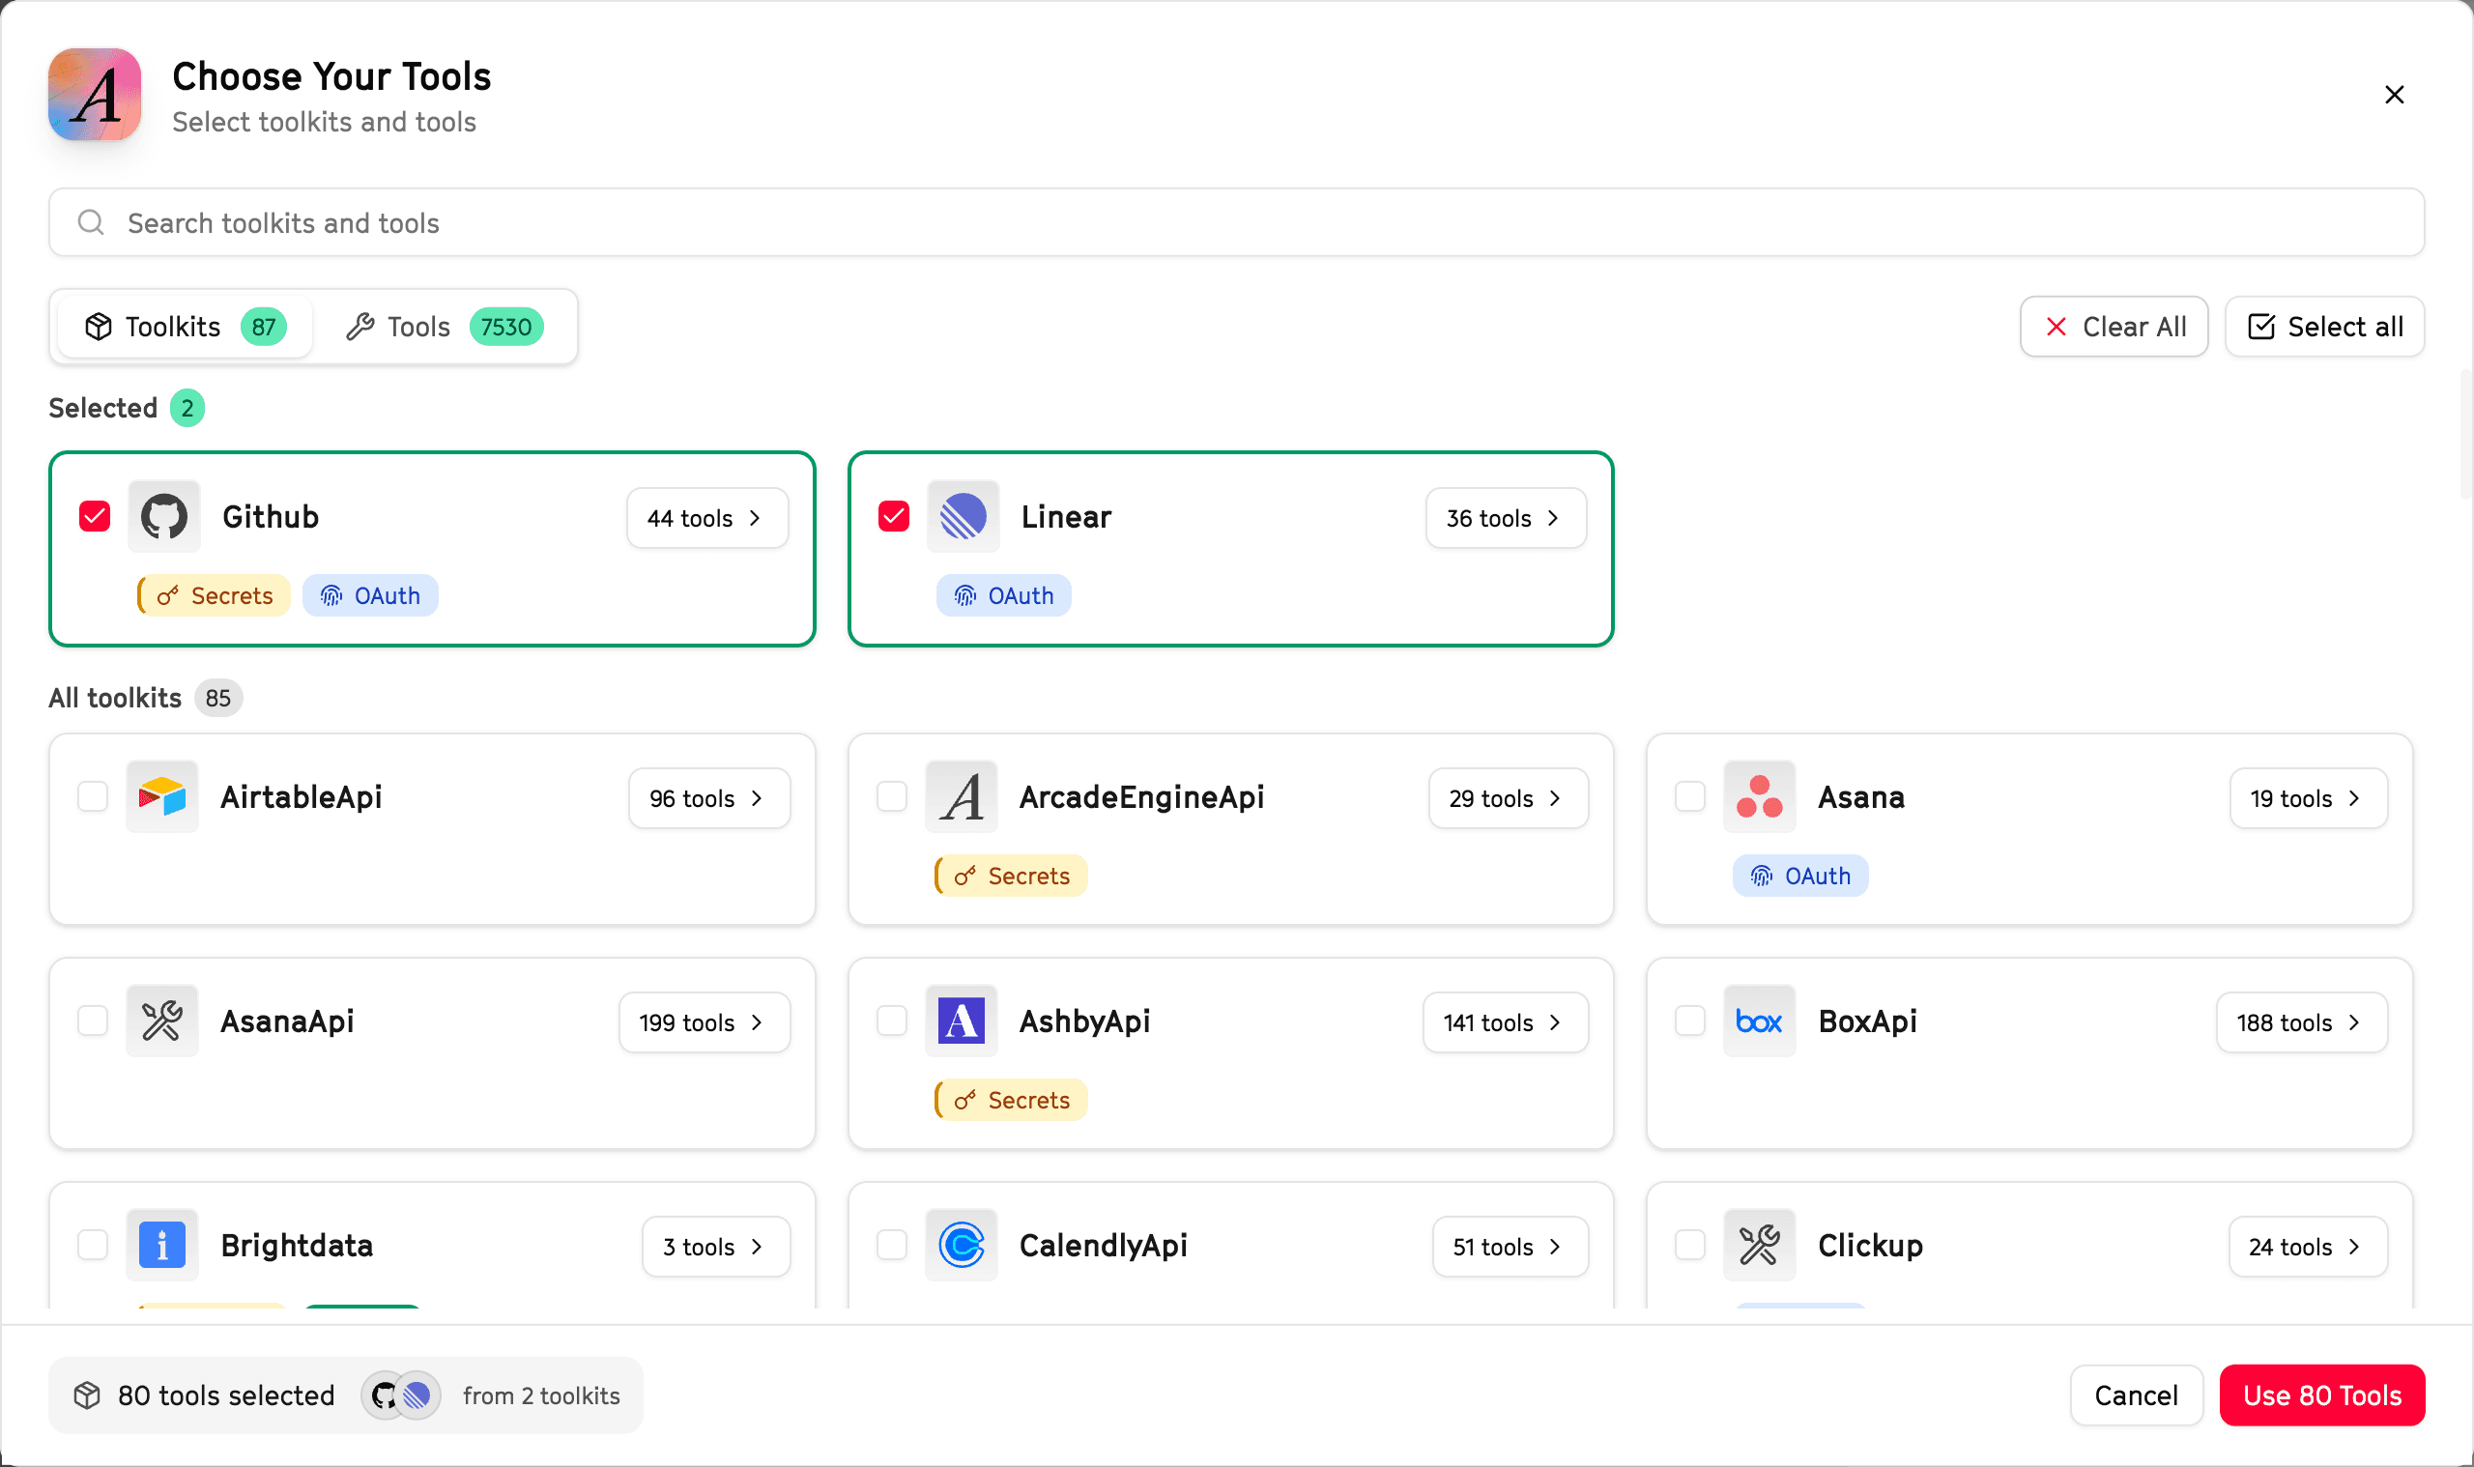Expand AsanaApi's 199 tools list
Viewport: 2474px width, 1467px height.
point(704,1022)
